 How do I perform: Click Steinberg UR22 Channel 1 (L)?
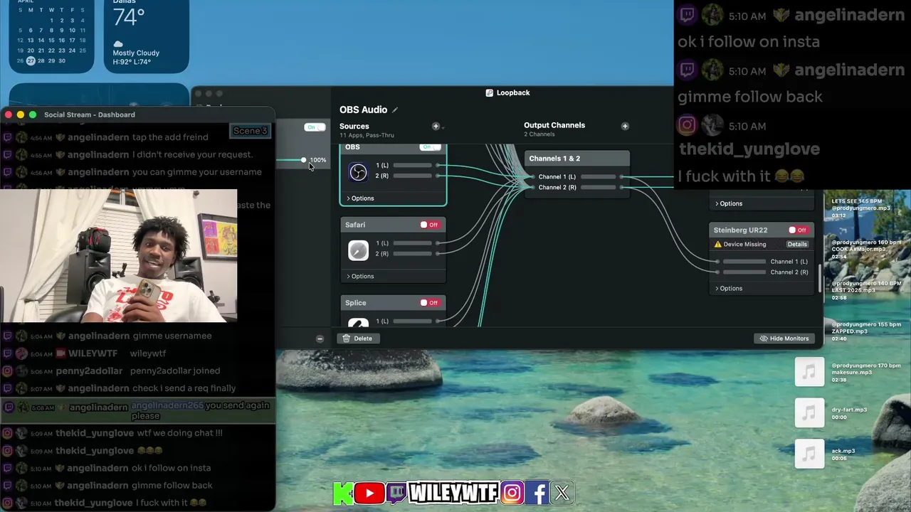pyautogui.click(x=762, y=262)
